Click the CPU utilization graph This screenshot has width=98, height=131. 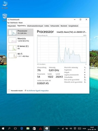[x=62, y=50]
